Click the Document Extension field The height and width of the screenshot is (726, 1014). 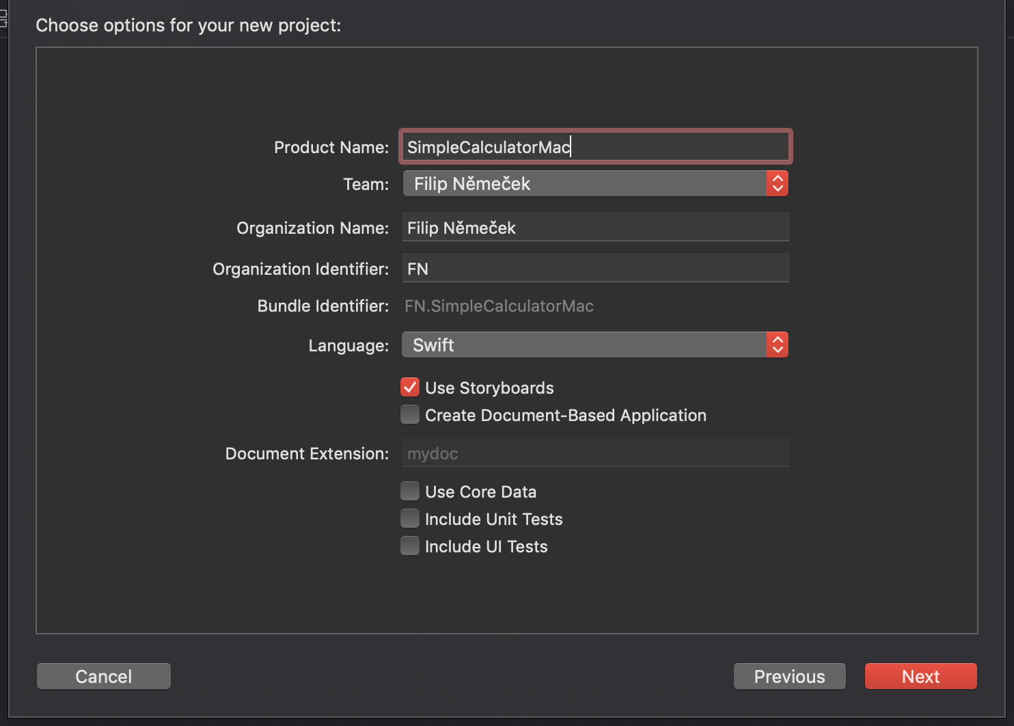pyautogui.click(x=594, y=453)
